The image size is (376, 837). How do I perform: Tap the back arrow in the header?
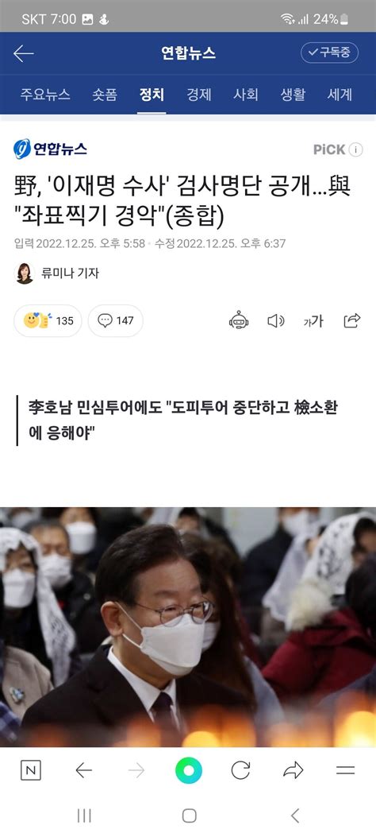(x=24, y=53)
